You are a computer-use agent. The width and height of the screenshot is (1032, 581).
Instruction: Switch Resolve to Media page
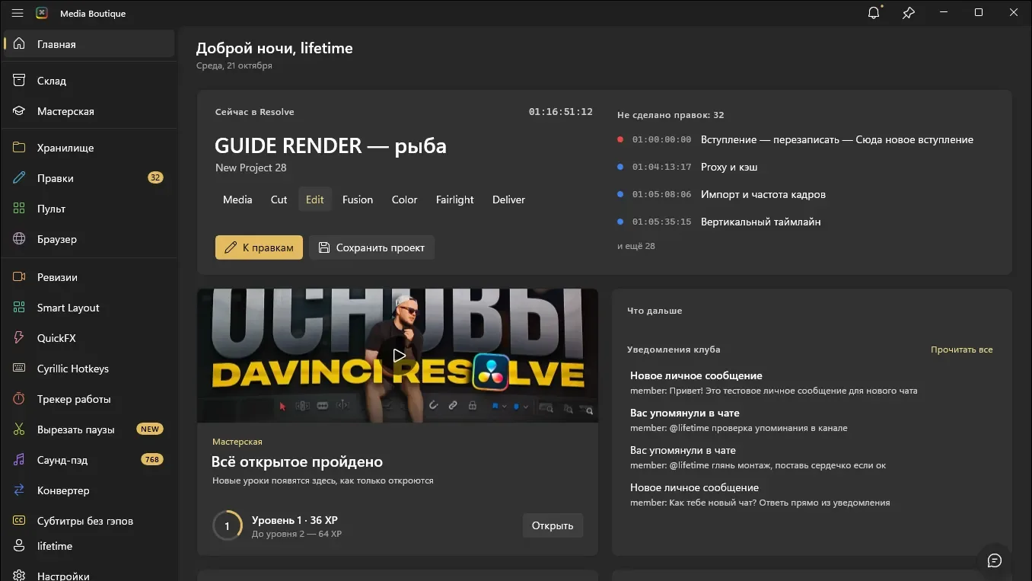(x=237, y=200)
